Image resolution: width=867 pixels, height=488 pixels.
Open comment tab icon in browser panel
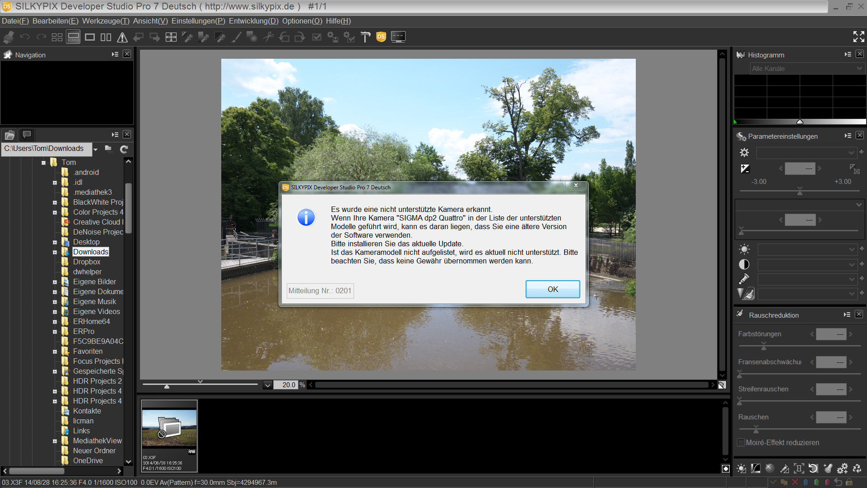pyautogui.click(x=27, y=135)
